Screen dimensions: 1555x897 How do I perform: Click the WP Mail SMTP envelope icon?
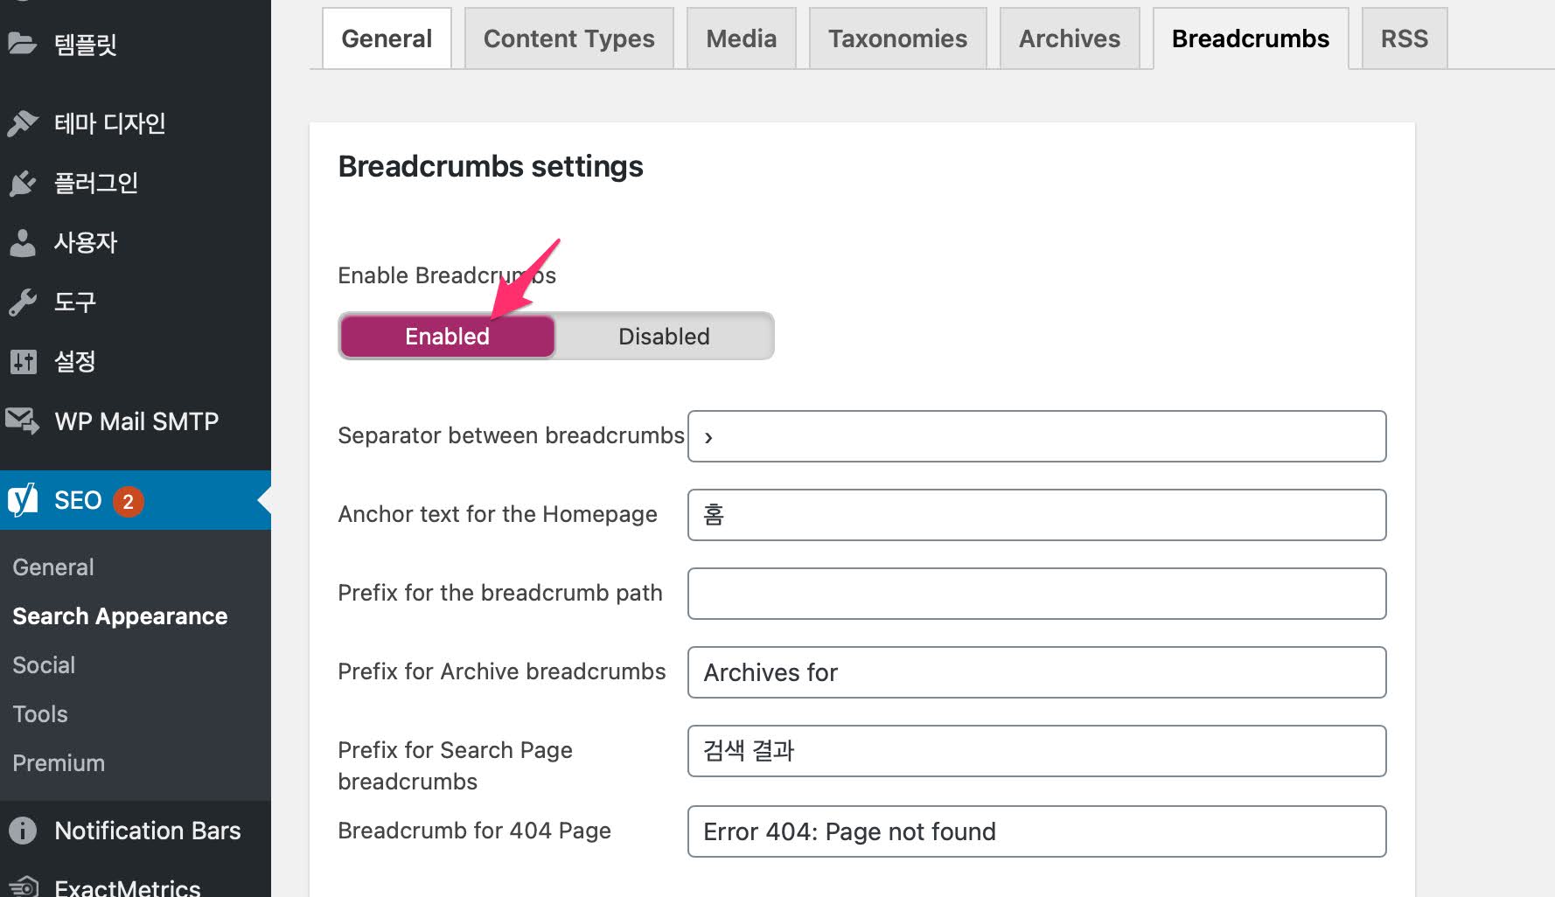pyautogui.click(x=23, y=421)
